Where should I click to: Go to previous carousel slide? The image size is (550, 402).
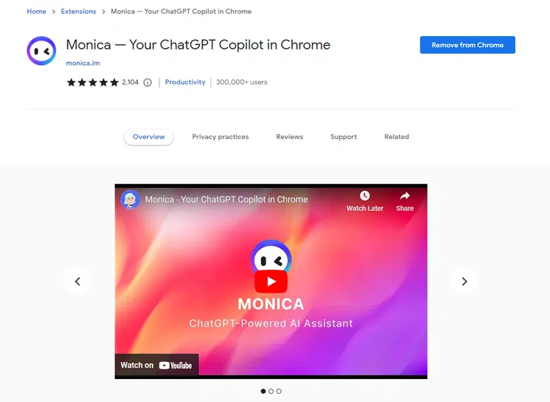(78, 281)
